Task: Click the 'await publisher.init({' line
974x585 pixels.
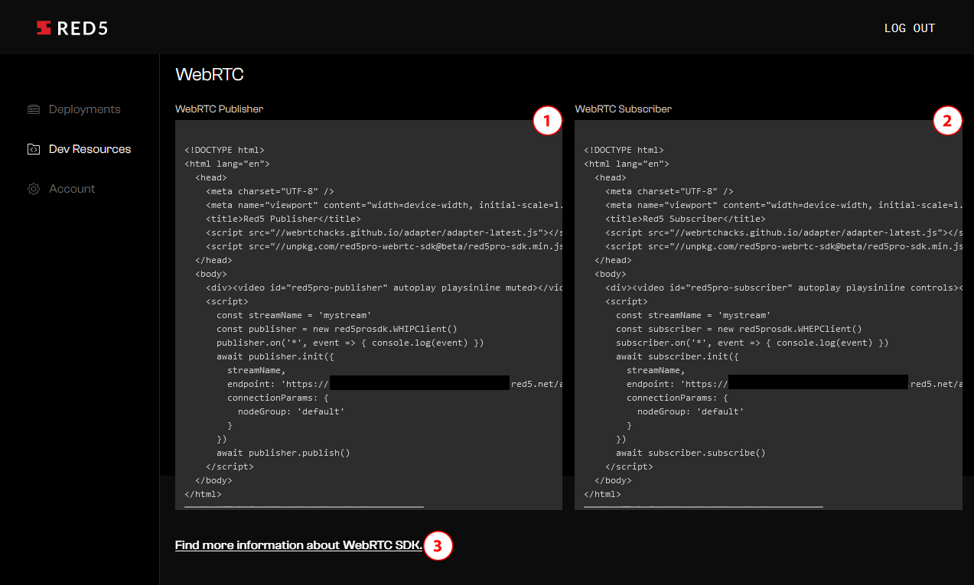Action: click(x=275, y=356)
